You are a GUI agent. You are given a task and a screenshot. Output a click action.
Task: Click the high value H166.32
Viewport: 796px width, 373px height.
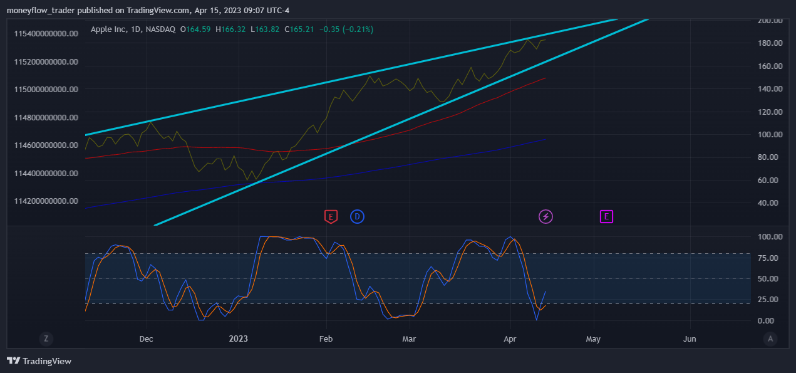click(x=230, y=29)
